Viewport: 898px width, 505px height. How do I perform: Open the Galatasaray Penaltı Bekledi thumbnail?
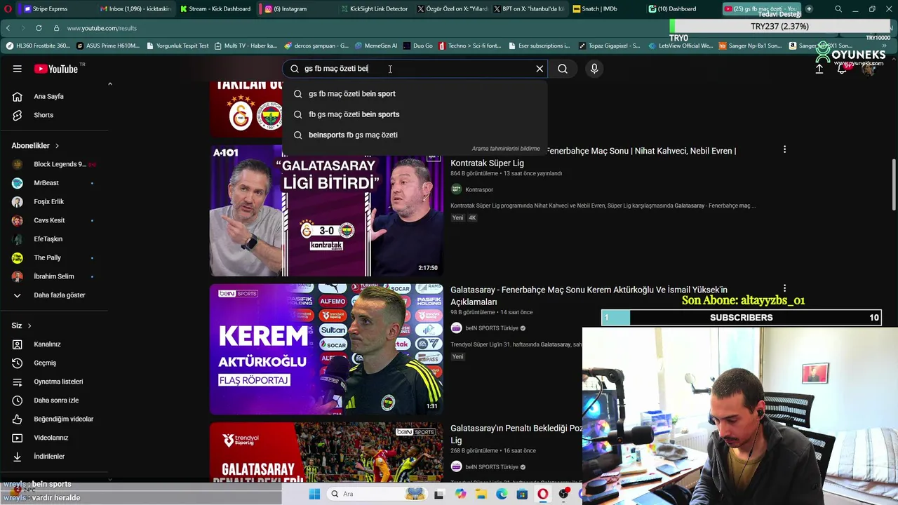326,452
